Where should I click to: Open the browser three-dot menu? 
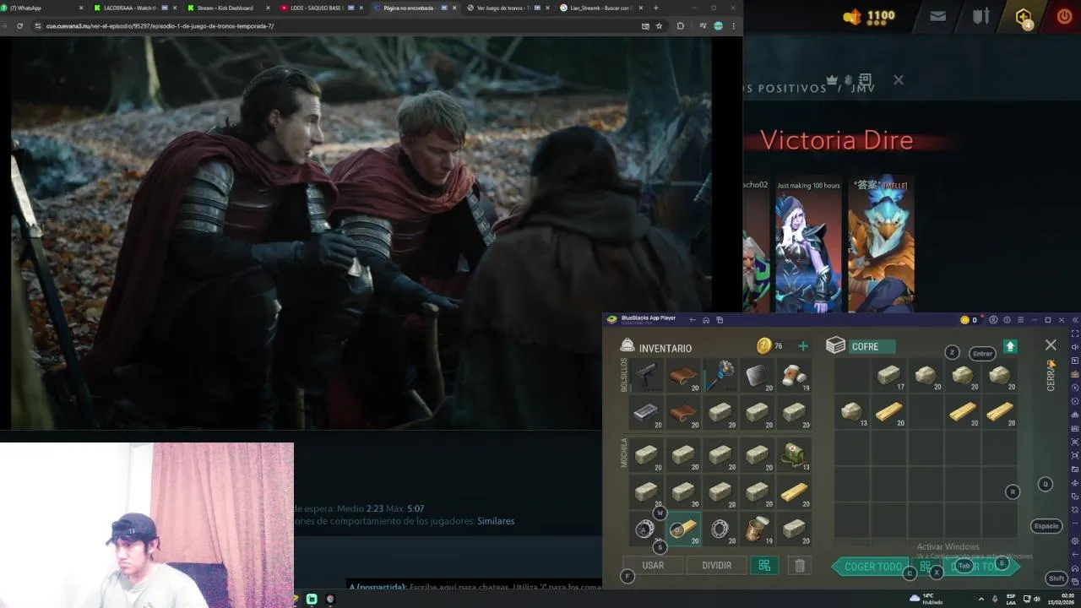733,26
